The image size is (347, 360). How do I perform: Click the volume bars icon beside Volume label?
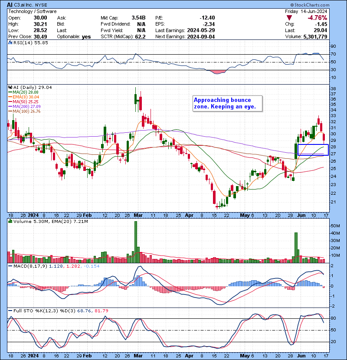click(10, 221)
